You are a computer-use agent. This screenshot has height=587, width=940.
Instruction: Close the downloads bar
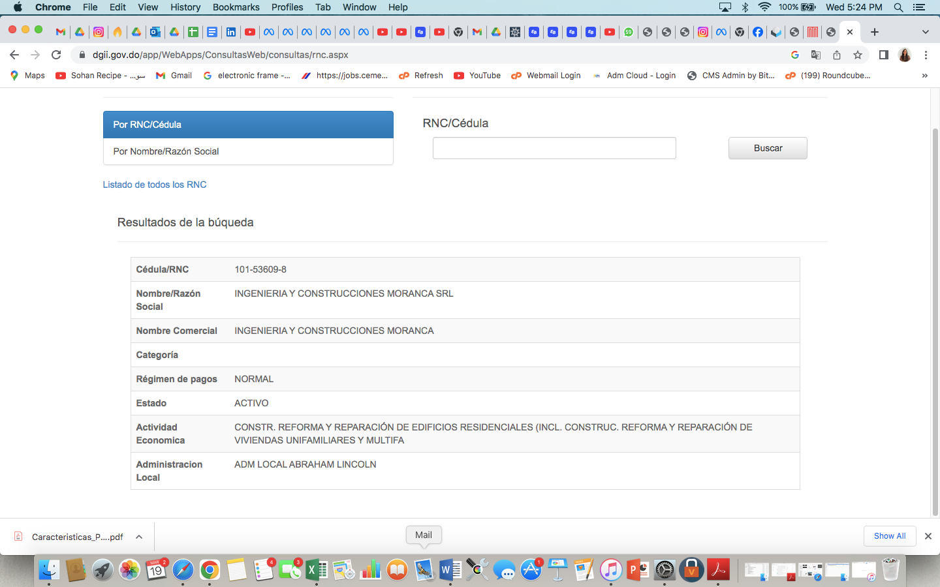[928, 536]
